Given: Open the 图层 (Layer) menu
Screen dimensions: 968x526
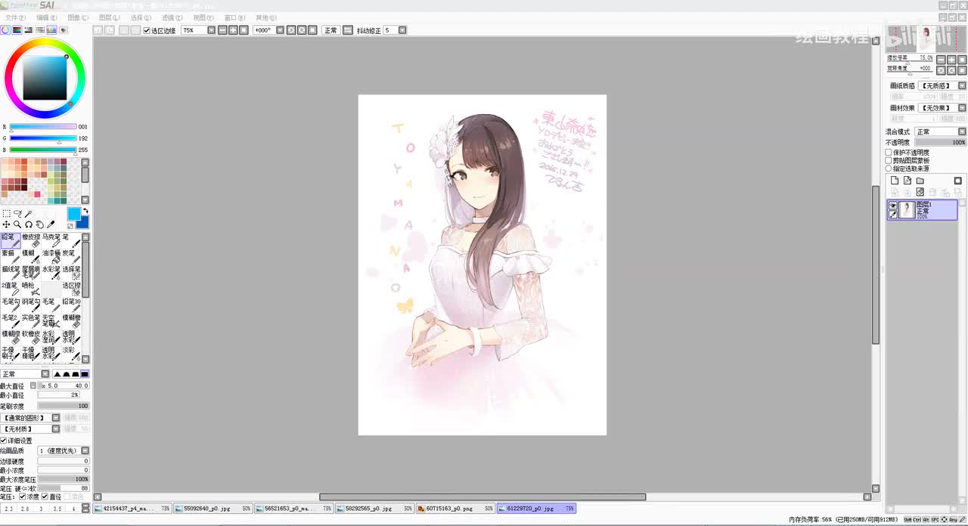Looking at the screenshot, I should coord(110,17).
